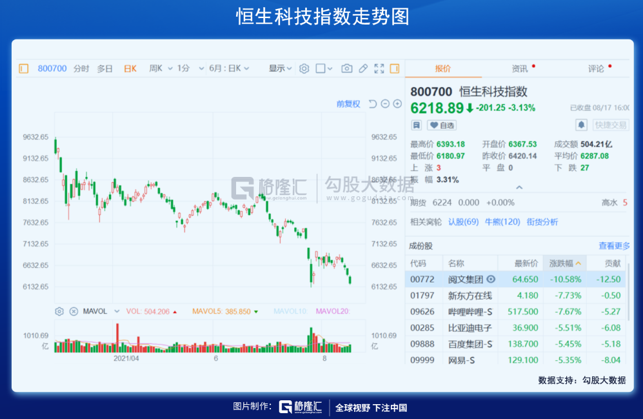Select the pencil drawing tool

click(x=363, y=68)
